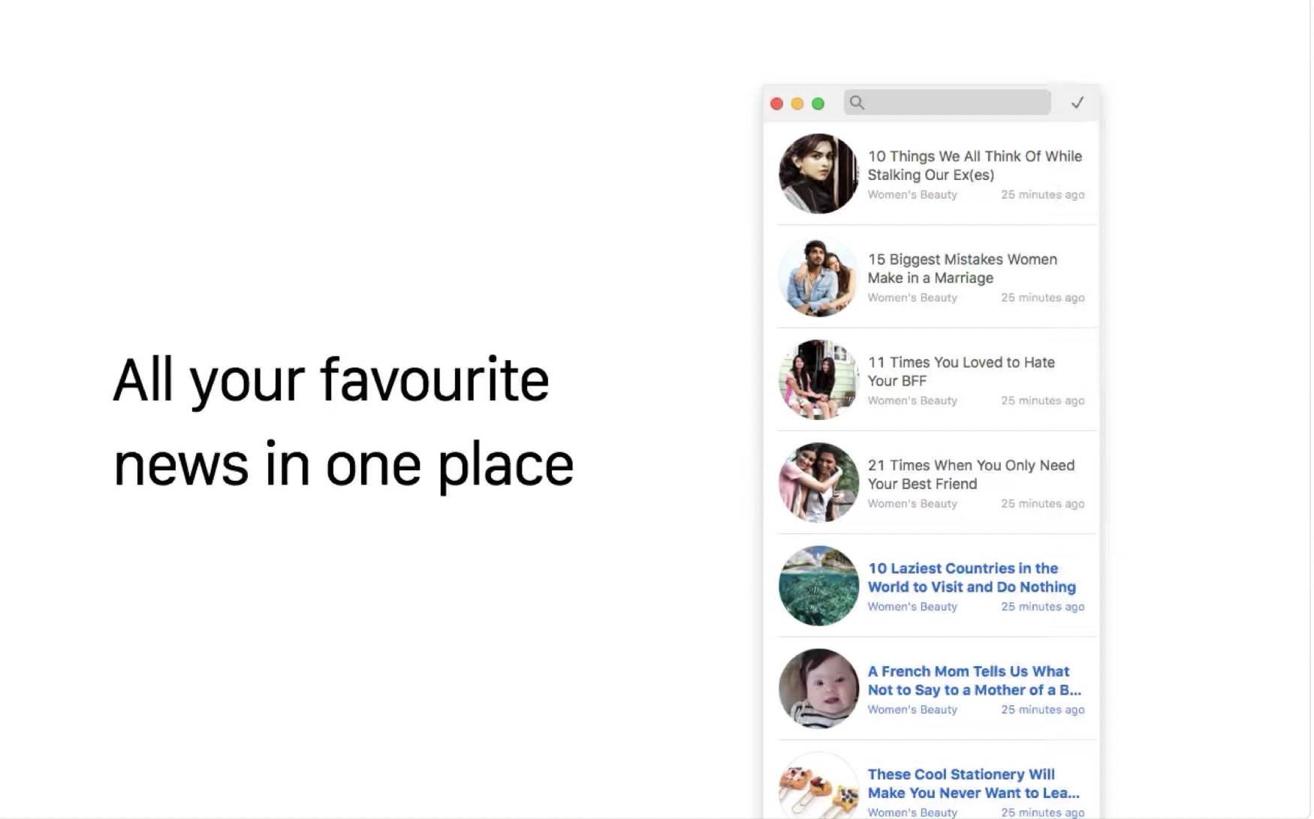This screenshot has height=819, width=1314.
Task: Click the BFF article thumbnail
Action: click(x=818, y=379)
